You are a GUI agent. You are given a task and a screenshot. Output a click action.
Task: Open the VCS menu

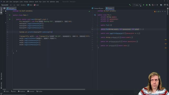pyautogui.click(x=48, y=2)
